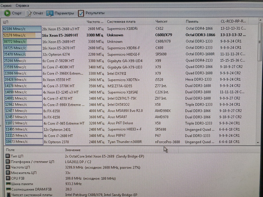Viewport: 263px width, 197px height.
Task: Click the scroll up arrow of results list
Action: coord(260,20)
